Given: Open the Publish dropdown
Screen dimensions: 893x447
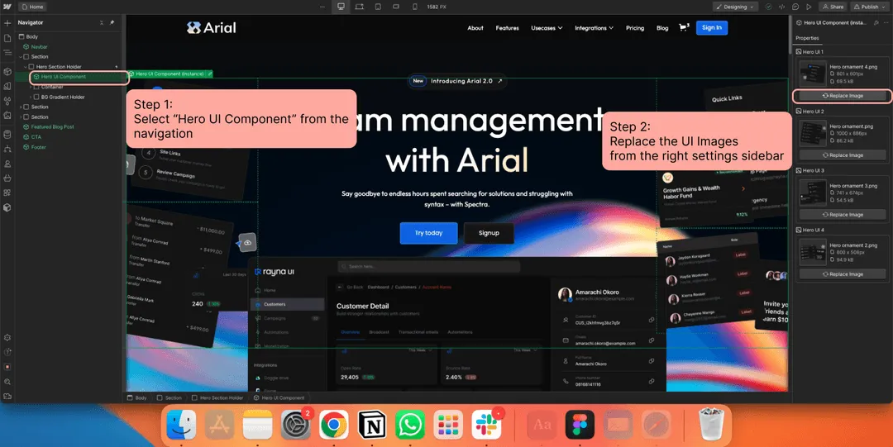Looking at the screenshot, I should tap(870, 7).
